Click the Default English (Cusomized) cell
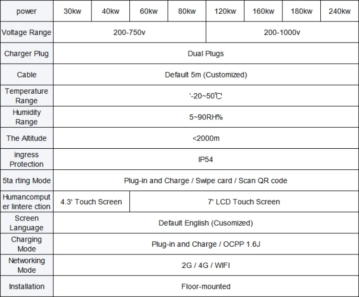The width and height of the screenshot is (359, 297). 205,223
